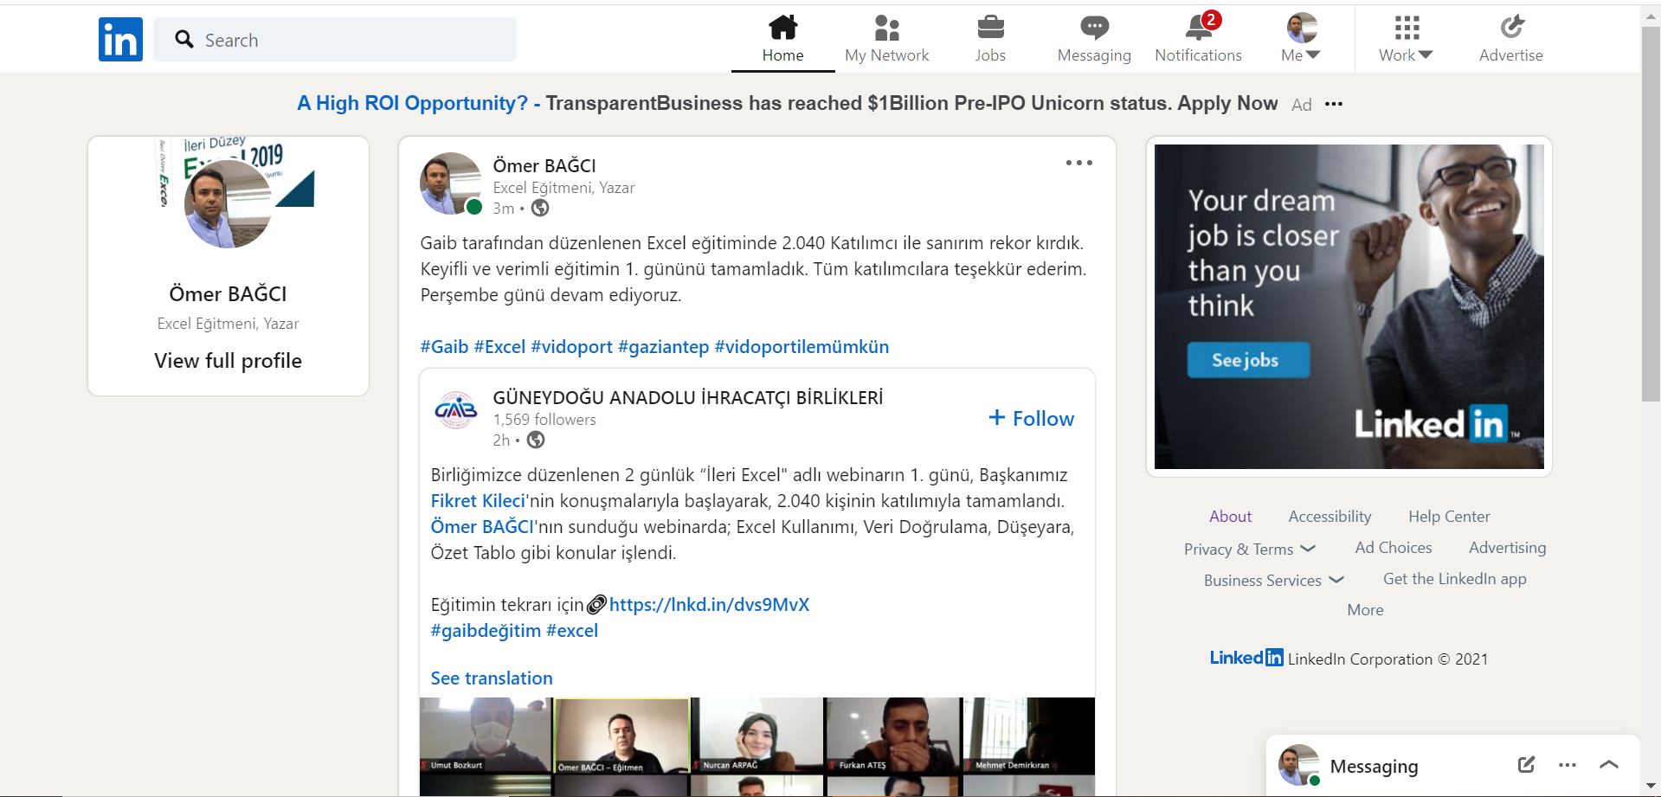
Task: Open My Network icon
Action: pos(886,28)
